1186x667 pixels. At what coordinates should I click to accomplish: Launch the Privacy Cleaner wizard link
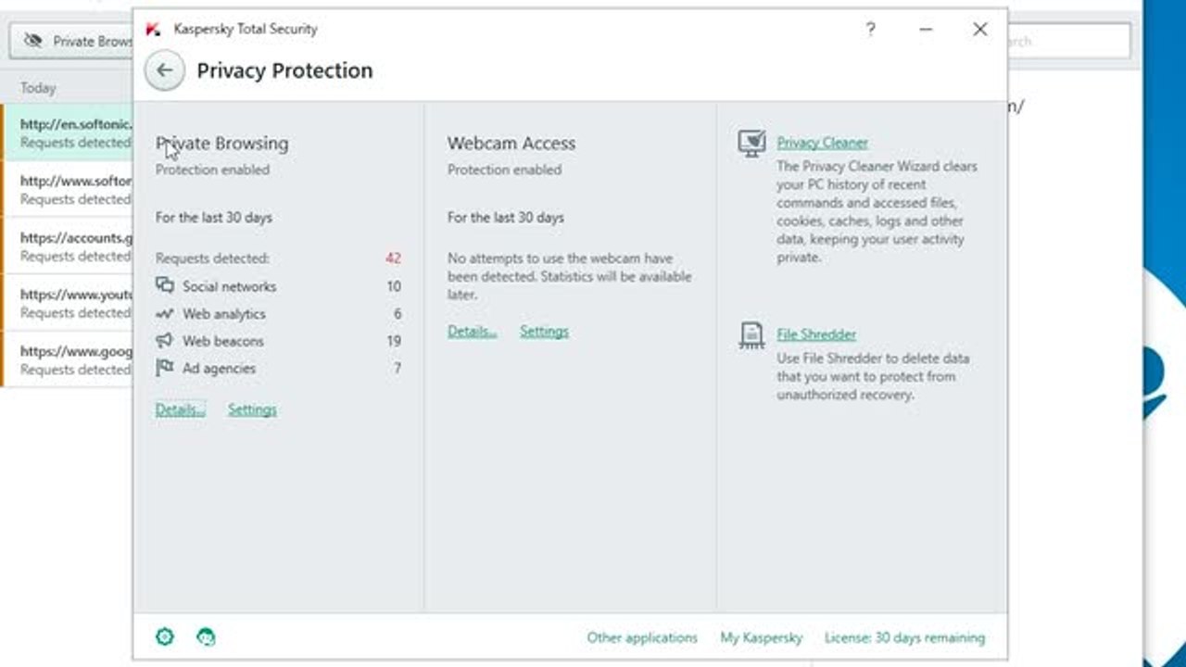pyautogui.click(x=822, y=143)
